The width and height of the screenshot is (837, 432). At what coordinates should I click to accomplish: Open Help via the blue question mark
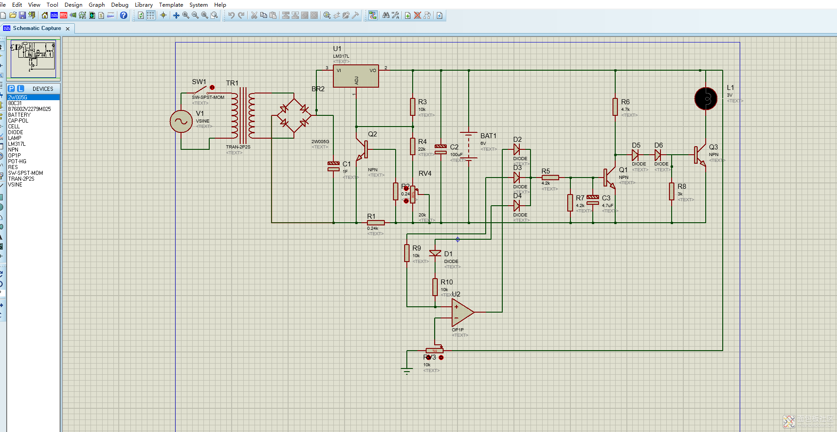(124, 15)
